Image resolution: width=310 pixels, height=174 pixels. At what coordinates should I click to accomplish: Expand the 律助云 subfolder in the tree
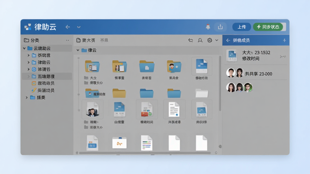[28, 62]
